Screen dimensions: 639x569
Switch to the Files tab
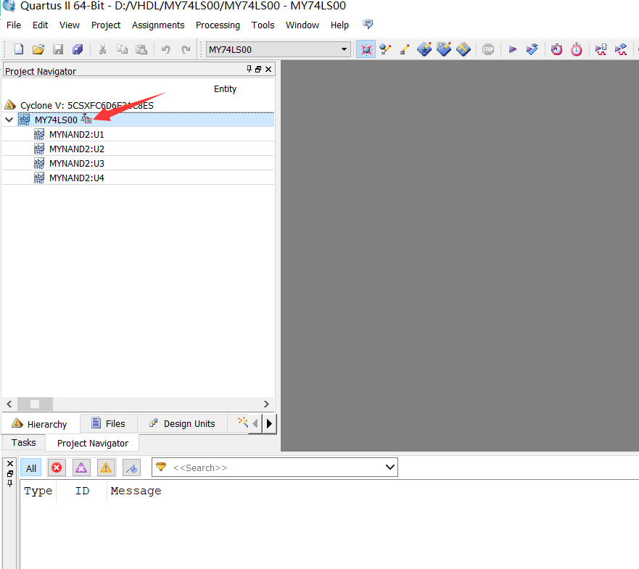pyautogui.click(x=108, y=423)
